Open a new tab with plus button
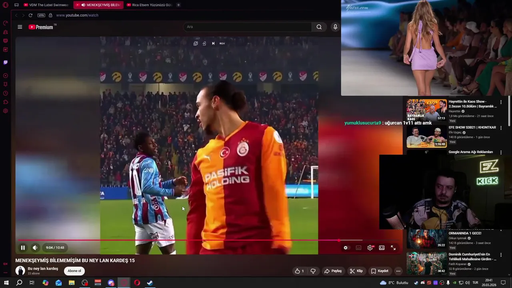Viewport: 512px width, 288px height. point(178,5)
